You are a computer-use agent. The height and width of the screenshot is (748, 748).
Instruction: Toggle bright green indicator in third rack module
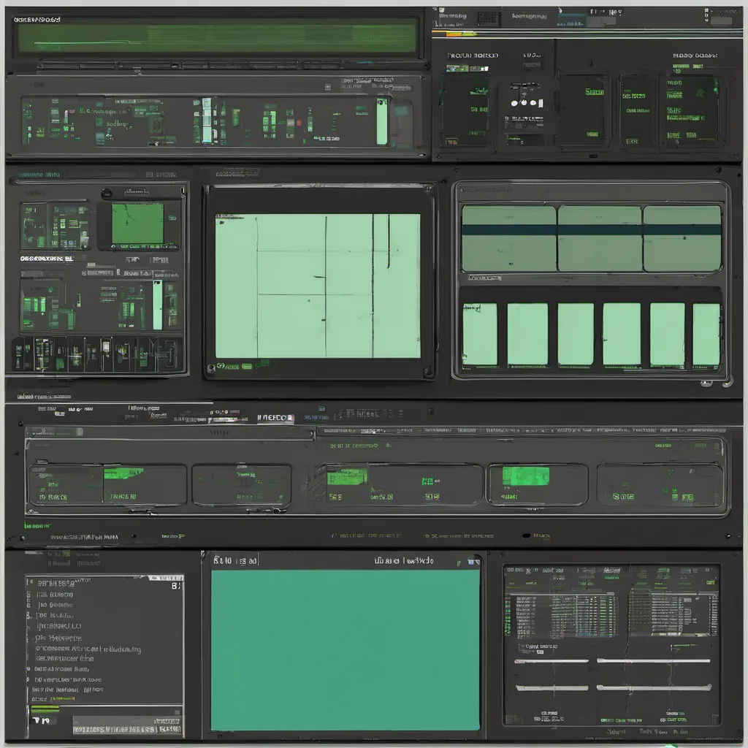point(346,477)
